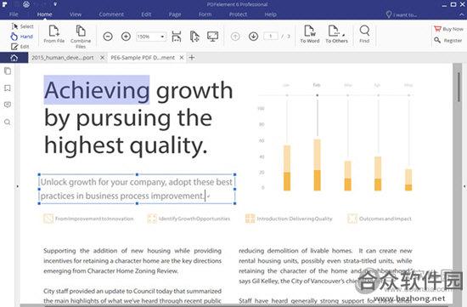Switch to the Select tool
467x307 pixels.
point(22,26)
